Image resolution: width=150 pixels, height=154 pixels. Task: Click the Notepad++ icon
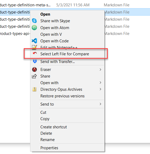(34, 47)
